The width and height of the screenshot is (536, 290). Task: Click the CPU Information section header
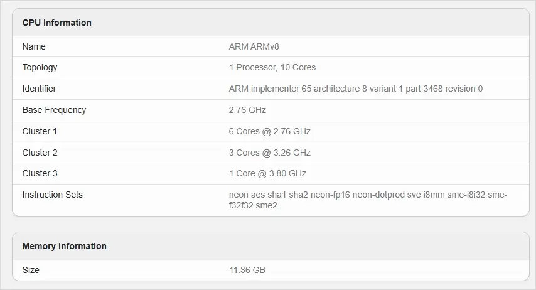tap(57, 23)
